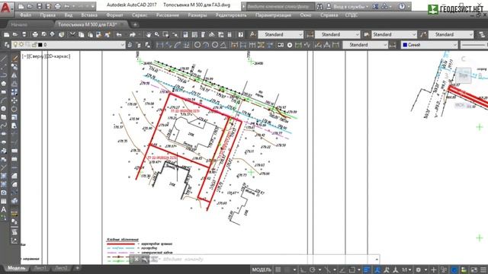
Task: Click the Zoom Realtime magnifier icon
Action: (157, 34)
